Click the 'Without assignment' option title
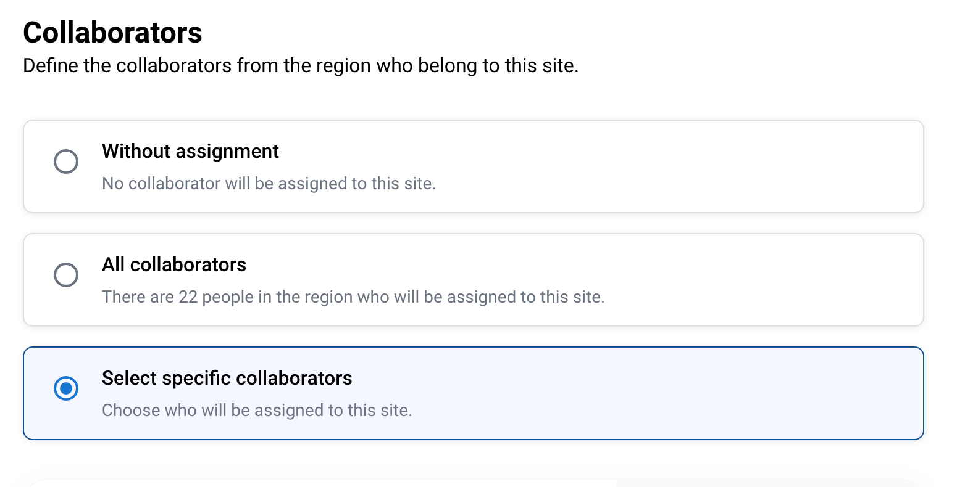 click(x=190, y=151)
